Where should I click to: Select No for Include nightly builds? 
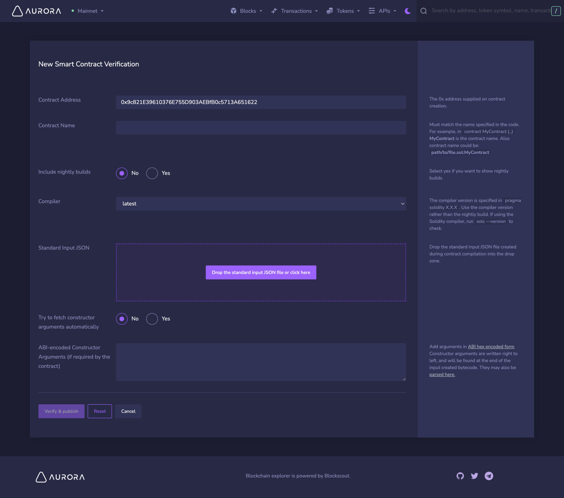tap(122, 173)
